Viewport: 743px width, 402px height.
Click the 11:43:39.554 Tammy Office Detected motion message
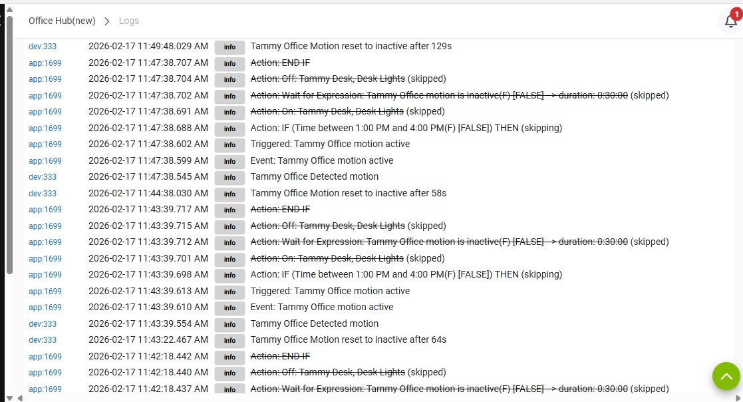coord(314,323)
